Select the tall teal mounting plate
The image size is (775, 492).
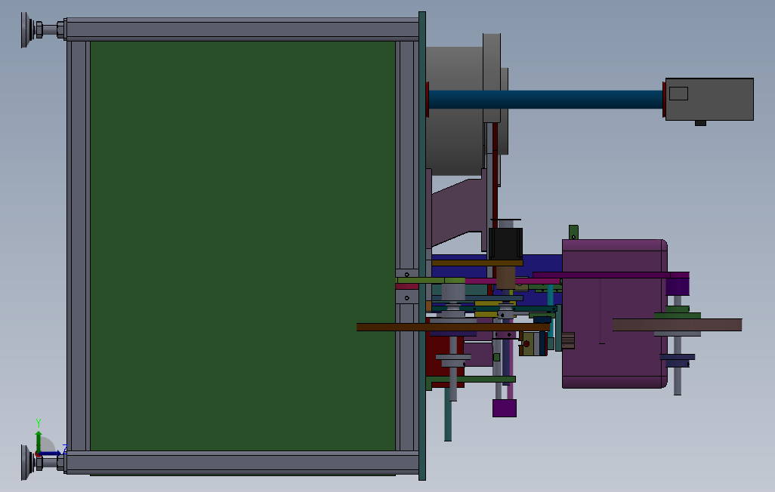coord(422,245)
